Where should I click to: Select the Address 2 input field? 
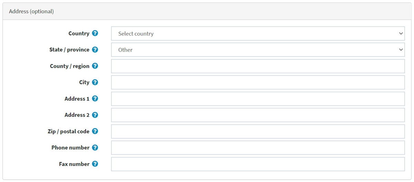(x=257, y=115)
